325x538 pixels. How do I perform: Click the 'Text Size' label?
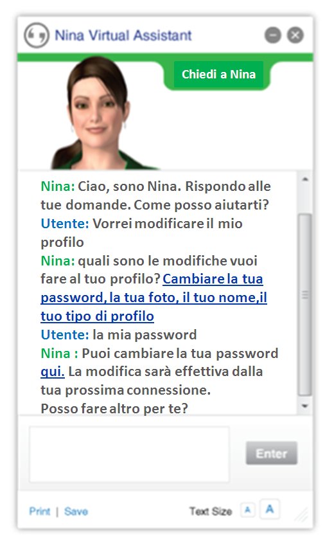tap(211, 511)
